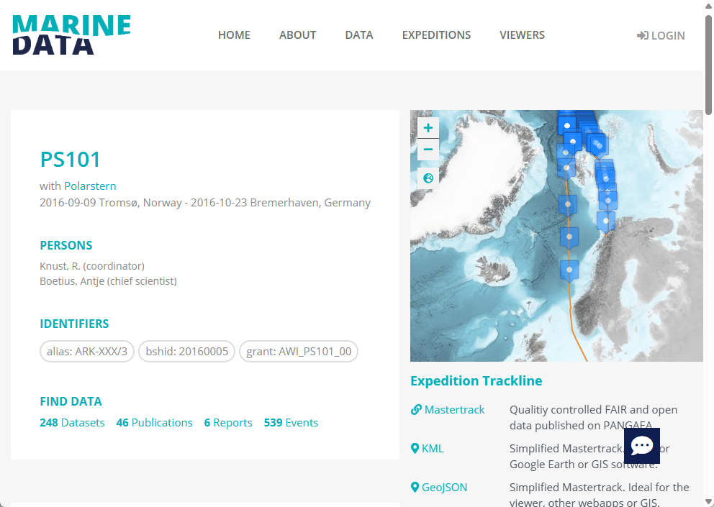View the 46 Publications

[x=154, y=423]
